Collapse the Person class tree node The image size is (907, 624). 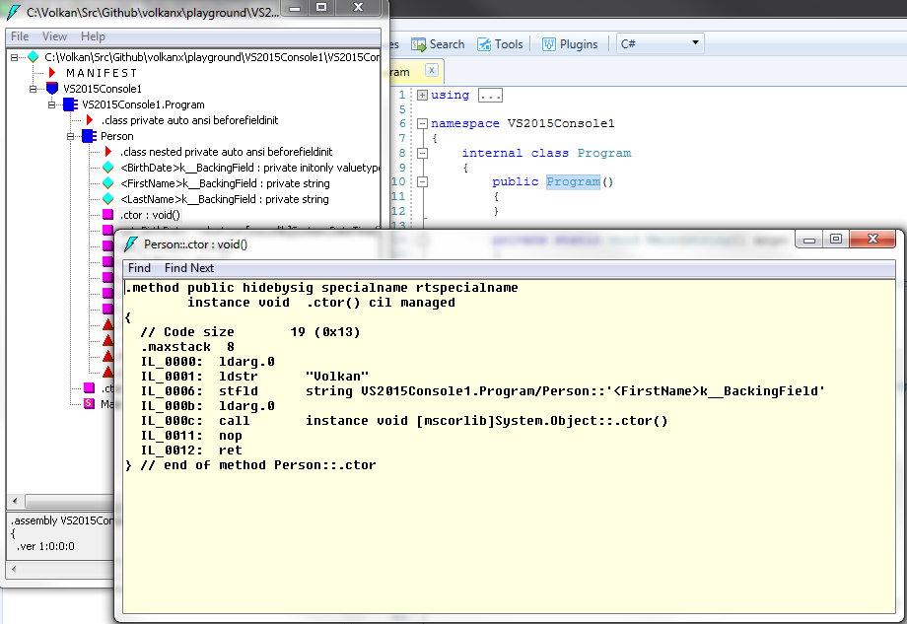click(70, 136)
